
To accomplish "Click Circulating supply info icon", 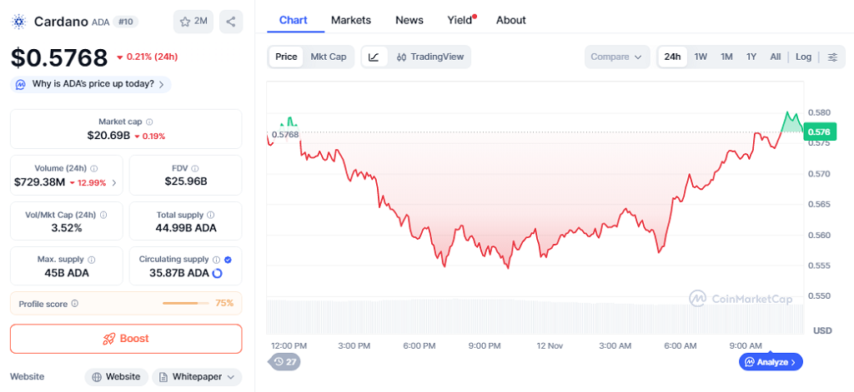I will point(216,260).
